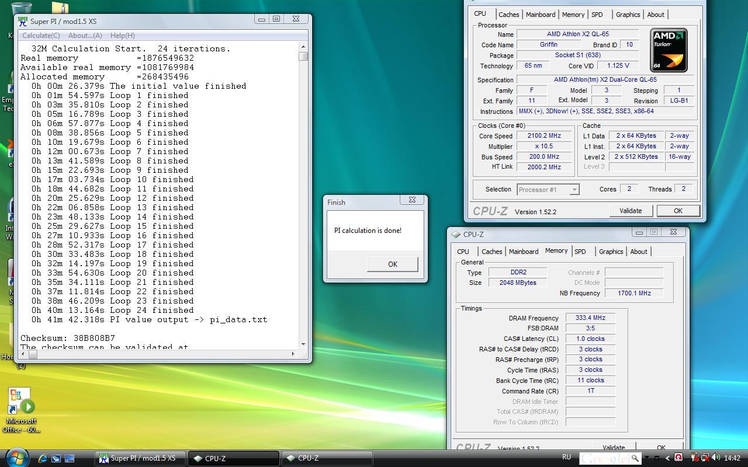This screenshot has width=748, height=467.
Task: Click Validate in upper CPU-Z window
Action: click(x=631, y=211)
